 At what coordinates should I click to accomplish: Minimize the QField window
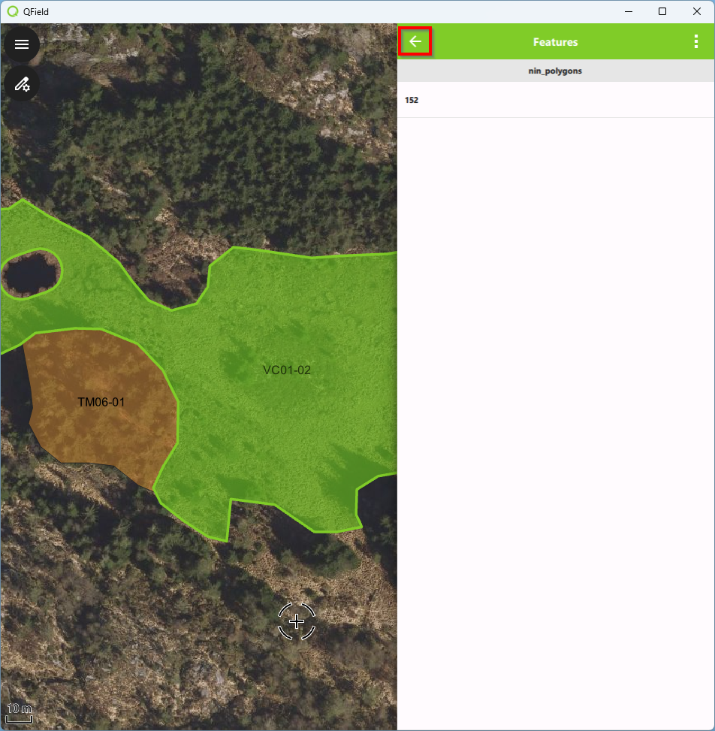click(x=628, y=11)
